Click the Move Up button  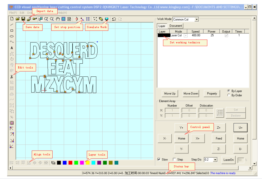[x=170, y=93]
